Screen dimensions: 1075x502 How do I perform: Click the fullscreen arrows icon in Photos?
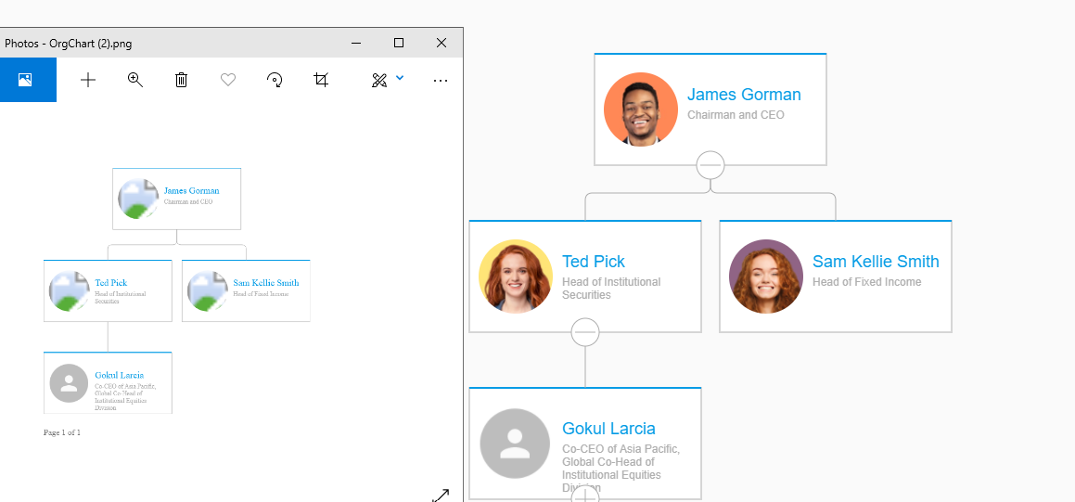coord(441,496)
